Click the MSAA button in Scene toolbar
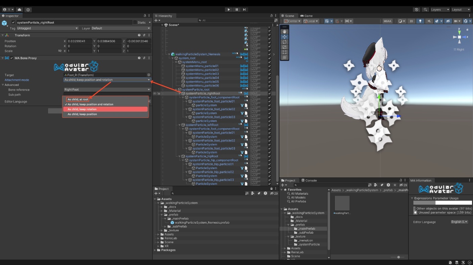 388,21
